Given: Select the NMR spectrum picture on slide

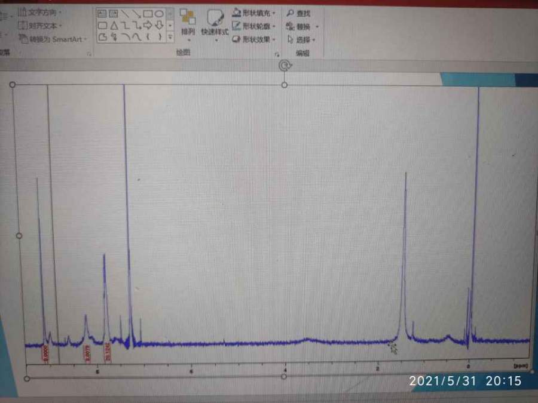Looking at the screenshot, I should tap(274, 230).
